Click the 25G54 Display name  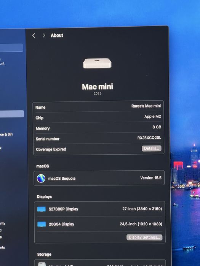click(x=62, y=224)
